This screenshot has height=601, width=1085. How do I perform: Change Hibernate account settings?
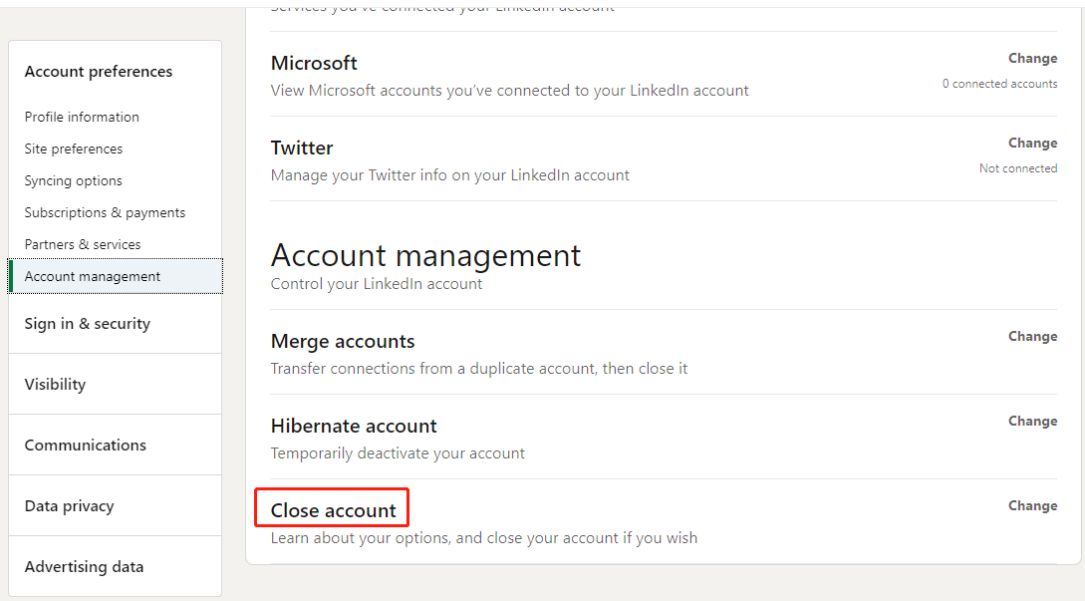pos(1032,421)
